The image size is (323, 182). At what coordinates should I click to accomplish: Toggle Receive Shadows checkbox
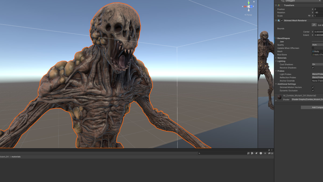click(313, 68)
